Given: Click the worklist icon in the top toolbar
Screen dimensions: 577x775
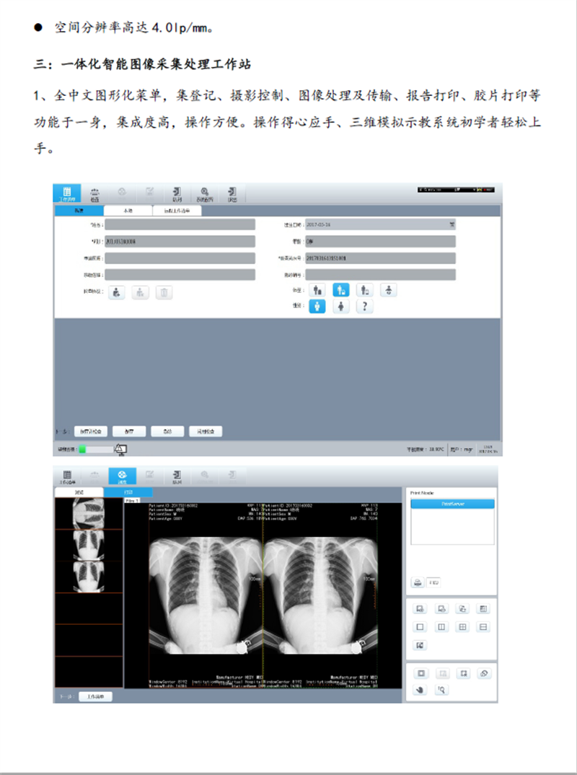Looking at the screenshot, I should pyautogui.click(x=67, y=193).
